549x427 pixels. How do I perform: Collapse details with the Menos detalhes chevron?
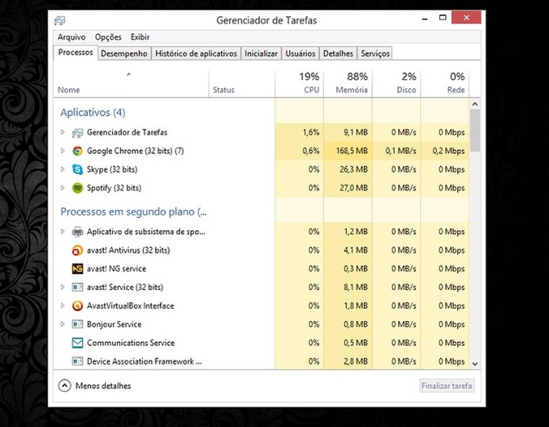[65, 385]
